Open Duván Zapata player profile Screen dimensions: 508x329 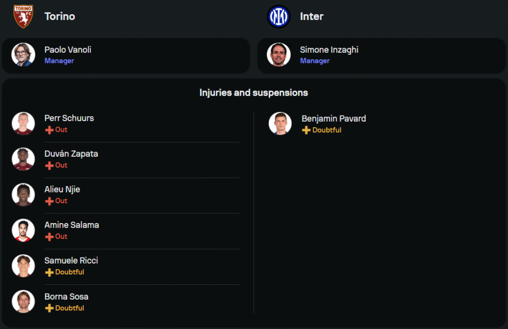pos(71,154)
